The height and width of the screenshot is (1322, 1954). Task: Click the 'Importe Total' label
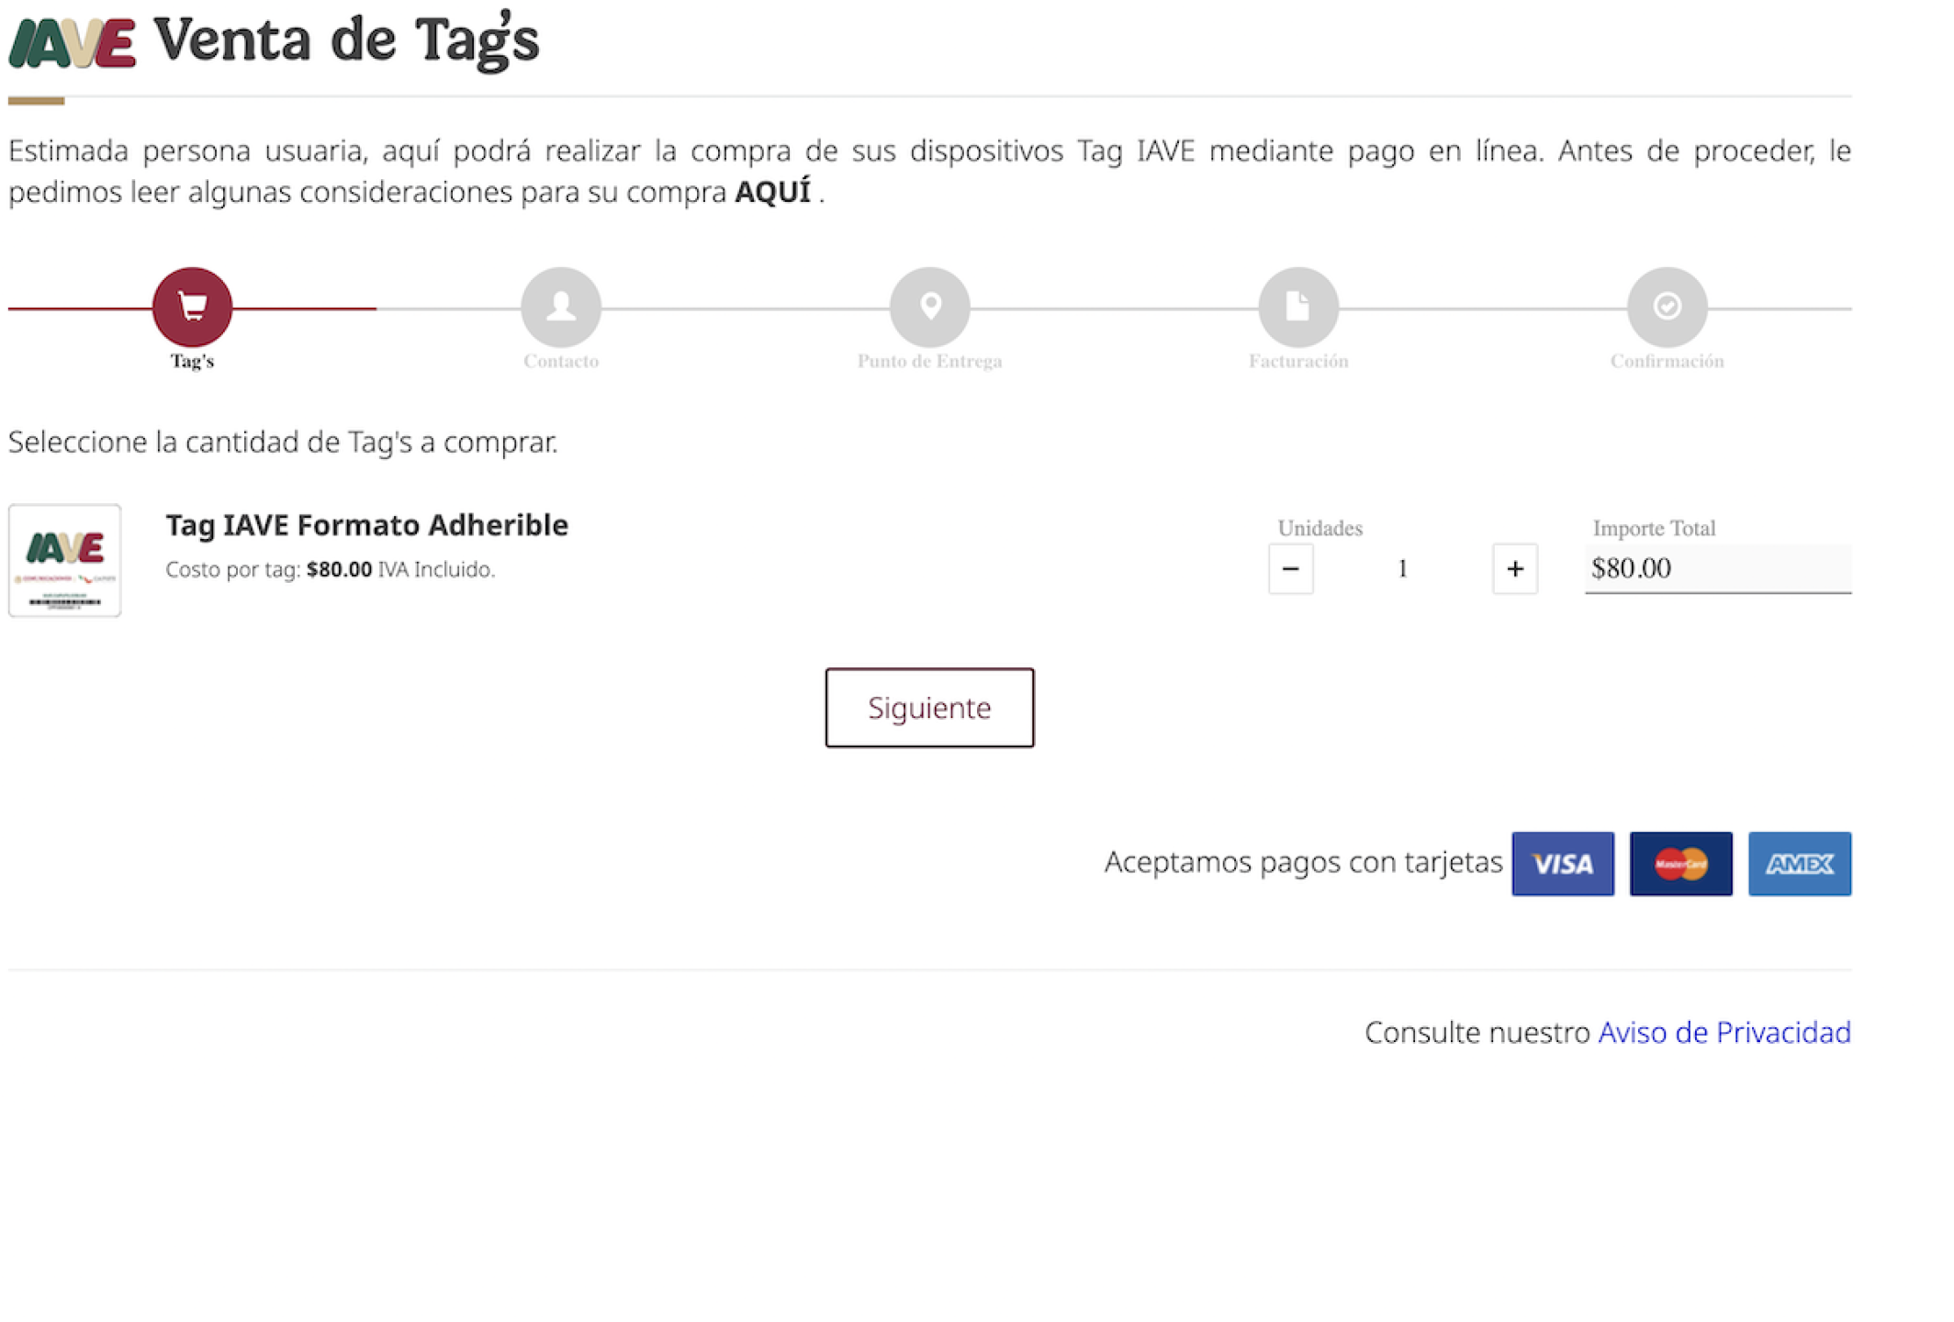pos(1654,528)
